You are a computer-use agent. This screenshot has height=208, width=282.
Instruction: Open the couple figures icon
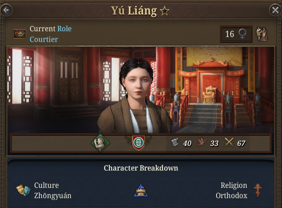coord(262,34)
